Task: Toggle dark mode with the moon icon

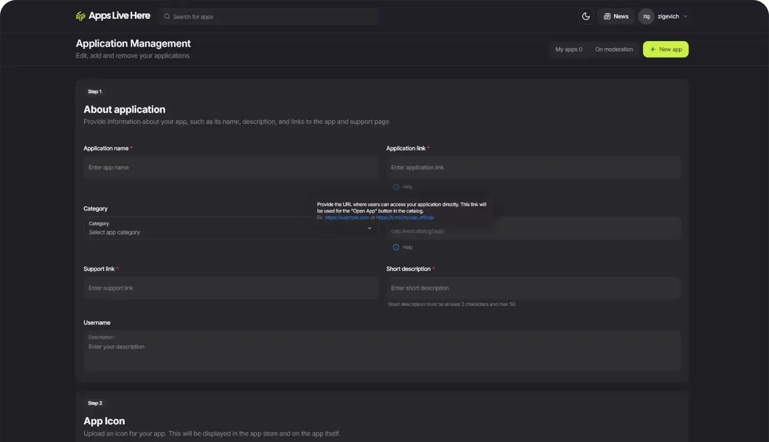Action: (586, 17)
